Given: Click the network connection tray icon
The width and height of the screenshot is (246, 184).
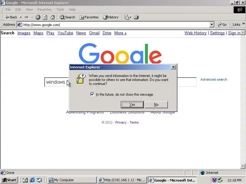Looking at the screenshot, I should pyautogui.click(x=220, y=180).
